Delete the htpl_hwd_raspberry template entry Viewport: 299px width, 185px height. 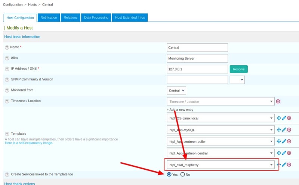click(x=289, y=164)
